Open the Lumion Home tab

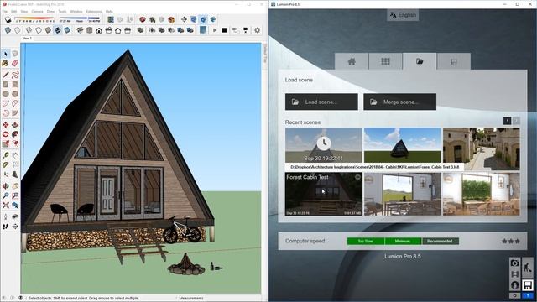pyautogui.click(x=352, y=61)
